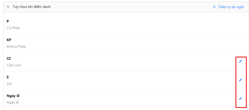The height and width of the screenshot is (110, 249).
Task: Select the bold "S" code label
Action: tap(8, 77)
